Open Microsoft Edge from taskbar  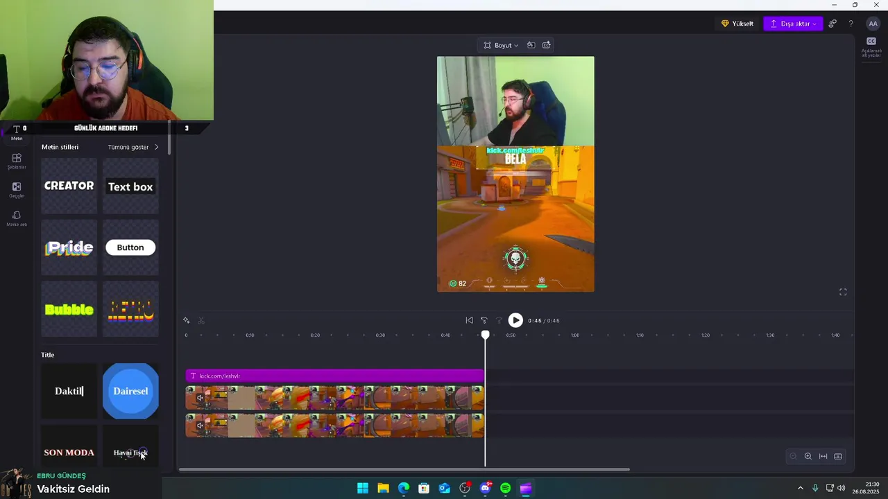pos(404,489)
